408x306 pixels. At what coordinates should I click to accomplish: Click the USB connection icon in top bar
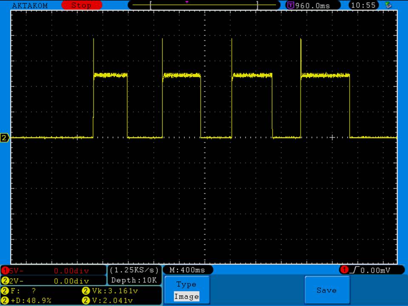388,5
